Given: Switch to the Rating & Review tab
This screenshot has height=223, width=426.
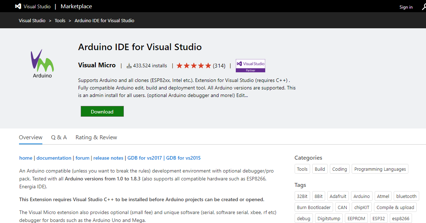Looking at the screenshot, I should click(x=96, y=137).
